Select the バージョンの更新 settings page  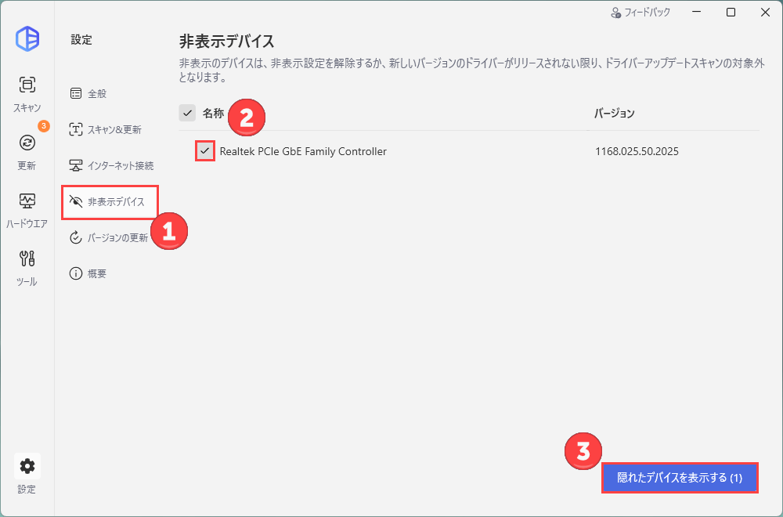click(x=108, y=238)
